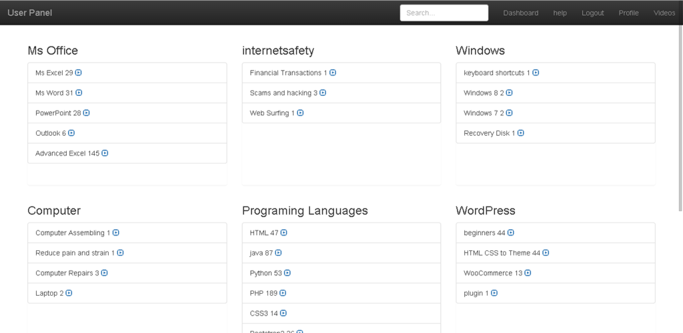Click the play icon beside Ms Excel 29
Image resolution: width=683 pixels, height=333 pixels.
click(x=79, y=73)
